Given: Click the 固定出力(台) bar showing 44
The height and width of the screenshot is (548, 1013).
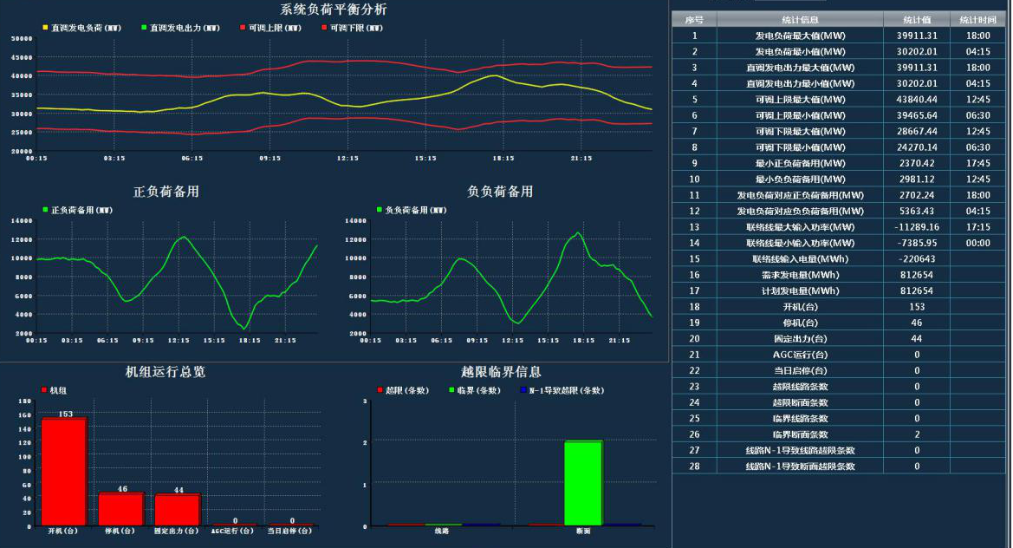Looking at the screenshot, I should pos(179,510).
